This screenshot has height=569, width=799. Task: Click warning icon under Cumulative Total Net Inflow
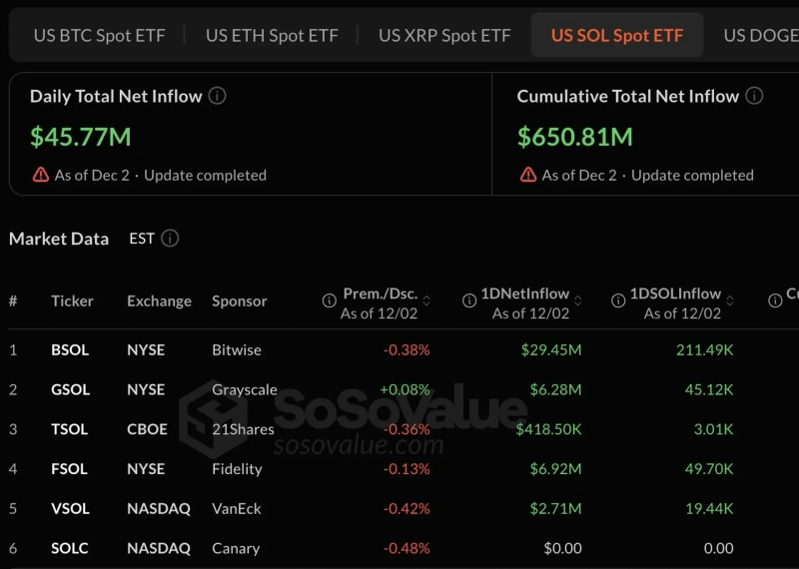click(x=528, y=175)
